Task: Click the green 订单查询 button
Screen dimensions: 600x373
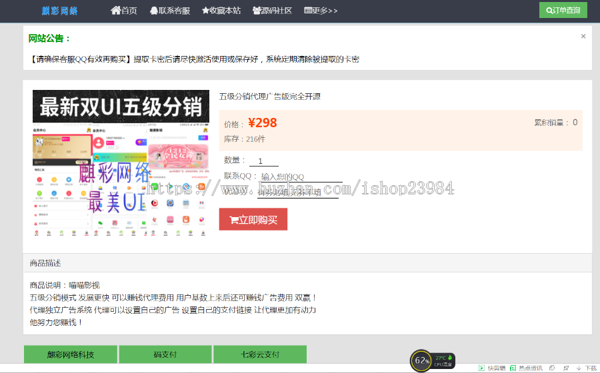Action: (563, 10)
